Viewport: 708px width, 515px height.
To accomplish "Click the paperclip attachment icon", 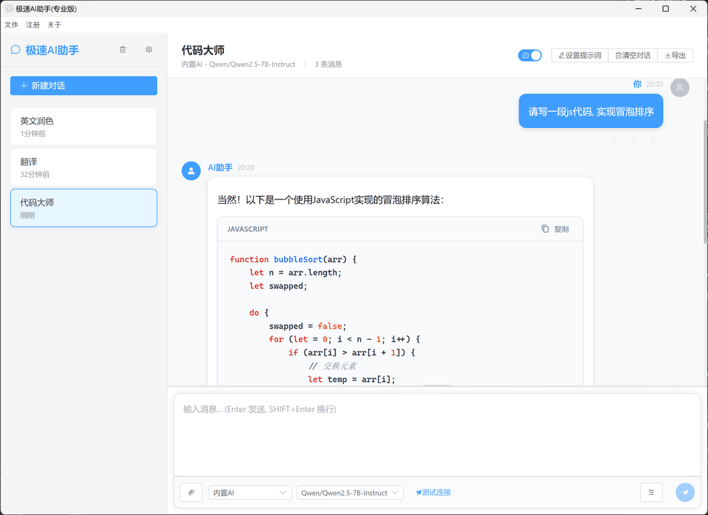I will (x=190, y=492).
